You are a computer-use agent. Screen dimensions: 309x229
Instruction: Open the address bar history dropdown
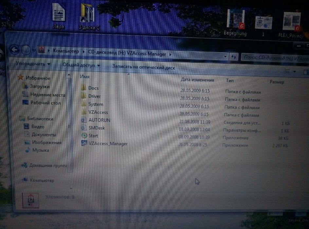tap(225, 57)
